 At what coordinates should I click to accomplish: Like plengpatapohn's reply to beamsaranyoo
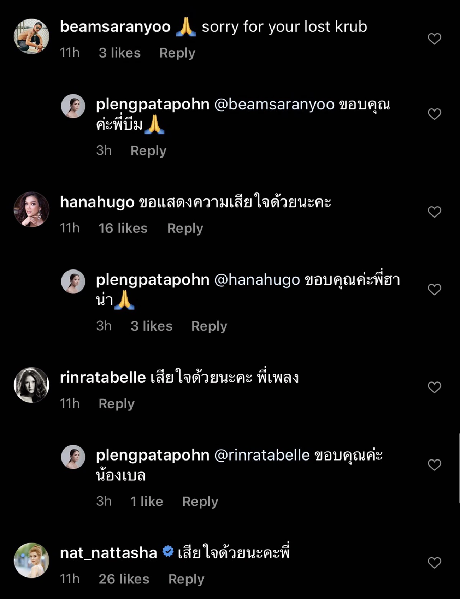click(x=434, y=114)
